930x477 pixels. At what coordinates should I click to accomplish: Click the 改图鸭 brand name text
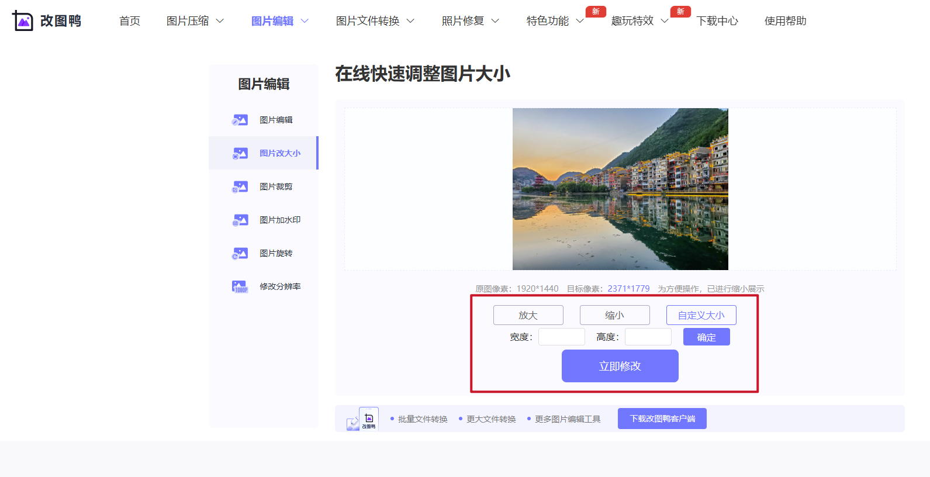click(x=61, y=21)
